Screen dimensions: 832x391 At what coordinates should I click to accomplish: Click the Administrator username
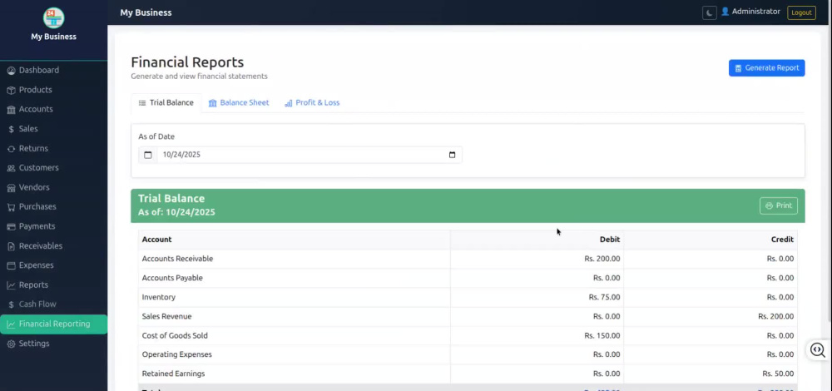coord(756,12)
